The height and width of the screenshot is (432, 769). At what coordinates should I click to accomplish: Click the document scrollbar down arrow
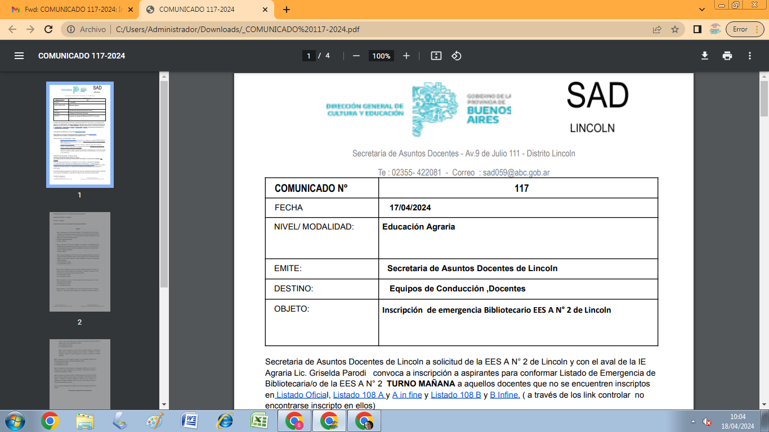[764, 404]
